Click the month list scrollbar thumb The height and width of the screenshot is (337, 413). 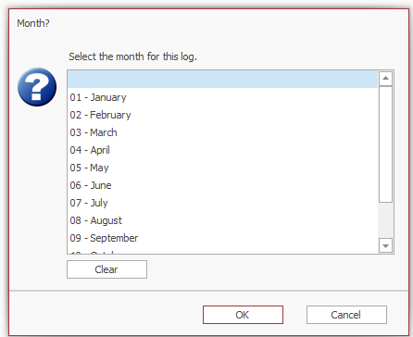(385, 144)
